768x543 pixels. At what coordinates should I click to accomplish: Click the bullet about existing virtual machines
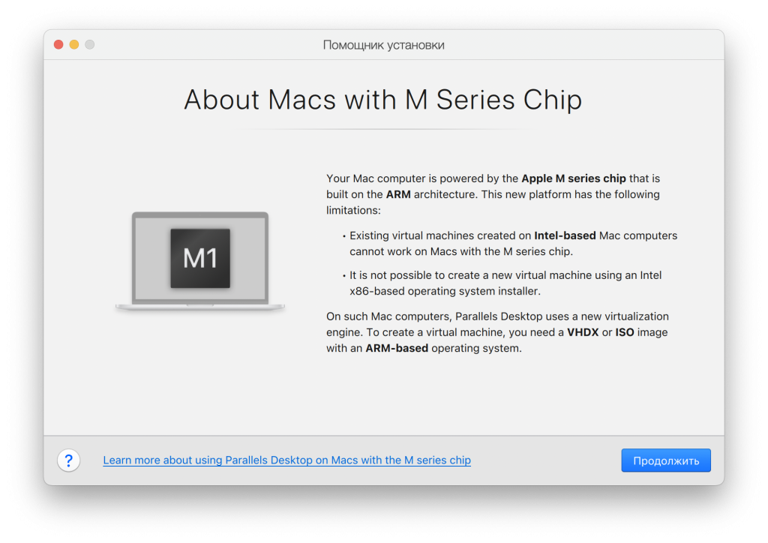coord(513,244)
